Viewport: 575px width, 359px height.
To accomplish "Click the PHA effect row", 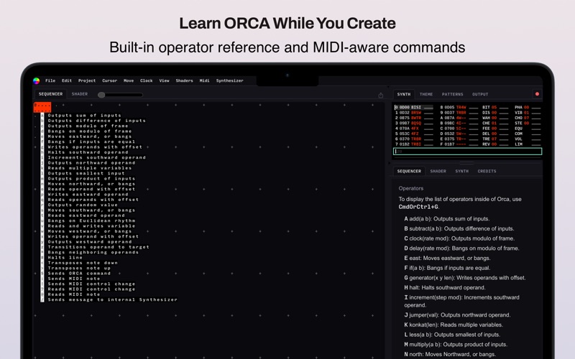I will coord(528,107).
